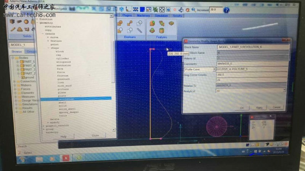Image resolution: width=305 pixels, height=171 pixels.
Task: Click the coordinate triad icon in toolbar
Action: coord(128,9)
